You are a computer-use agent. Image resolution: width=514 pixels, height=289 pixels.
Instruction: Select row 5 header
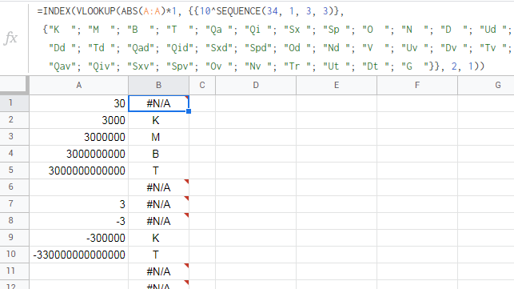(x=11, y=170)
